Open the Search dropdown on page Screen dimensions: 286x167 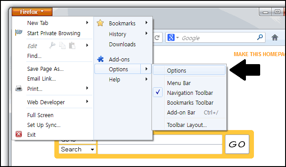point(78,150)
